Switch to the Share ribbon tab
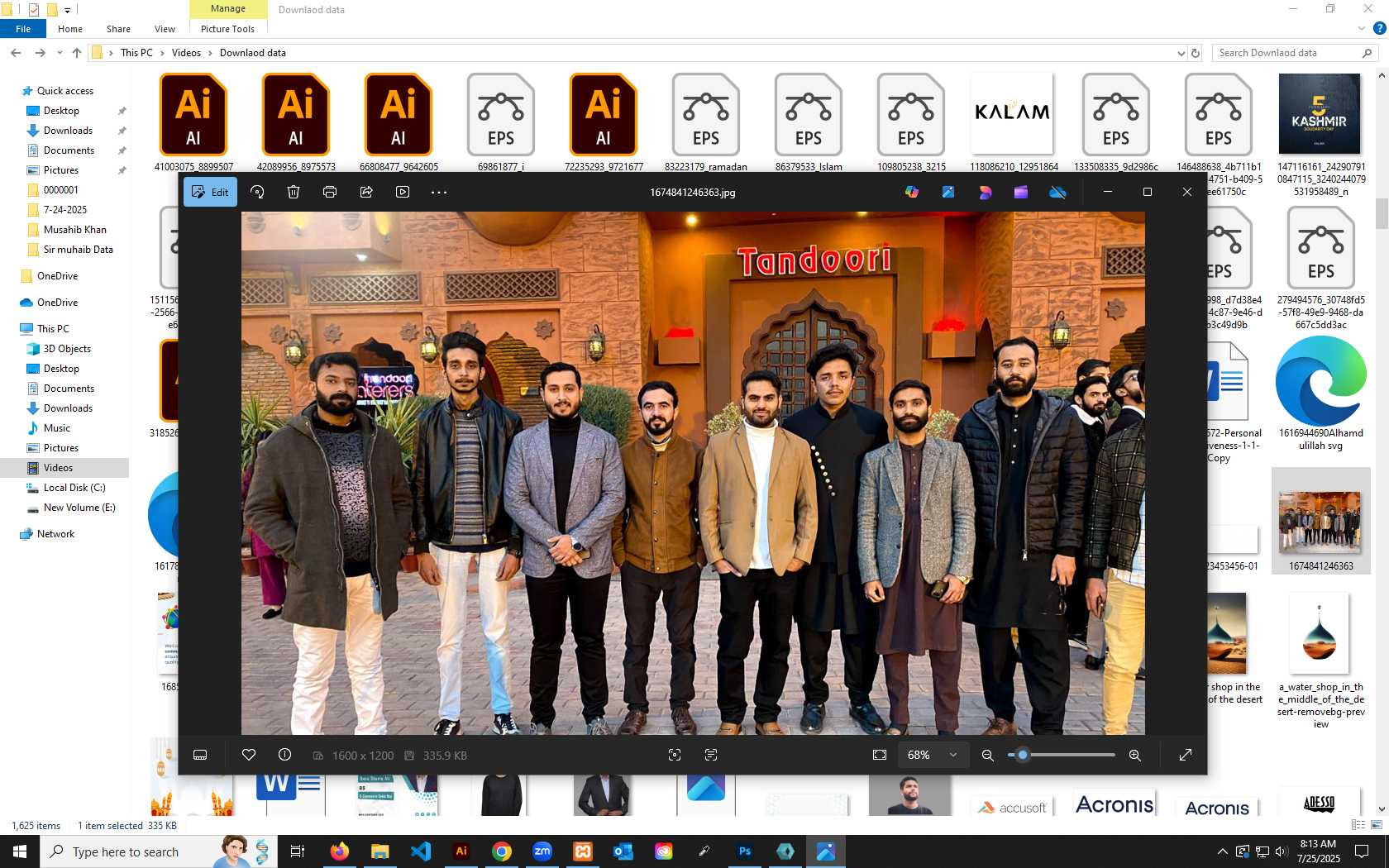The image size is (1389, 868). (x=118, y=29)
